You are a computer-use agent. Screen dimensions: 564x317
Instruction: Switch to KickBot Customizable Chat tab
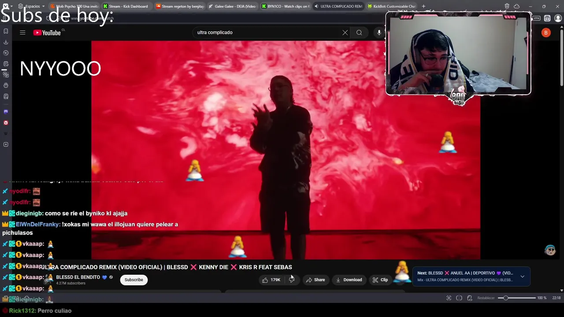[391, 6]
